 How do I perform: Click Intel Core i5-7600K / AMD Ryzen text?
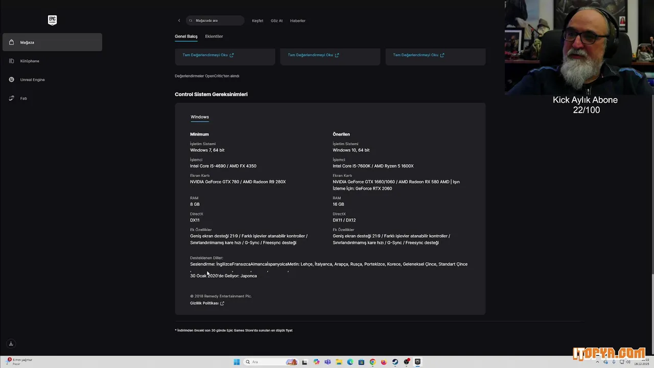pyautogui.click(x=373, y=166)
